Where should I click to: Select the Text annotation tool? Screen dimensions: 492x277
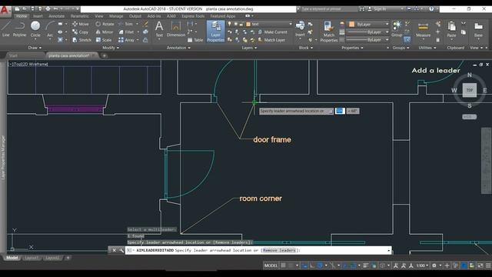[x=159, y=29]
